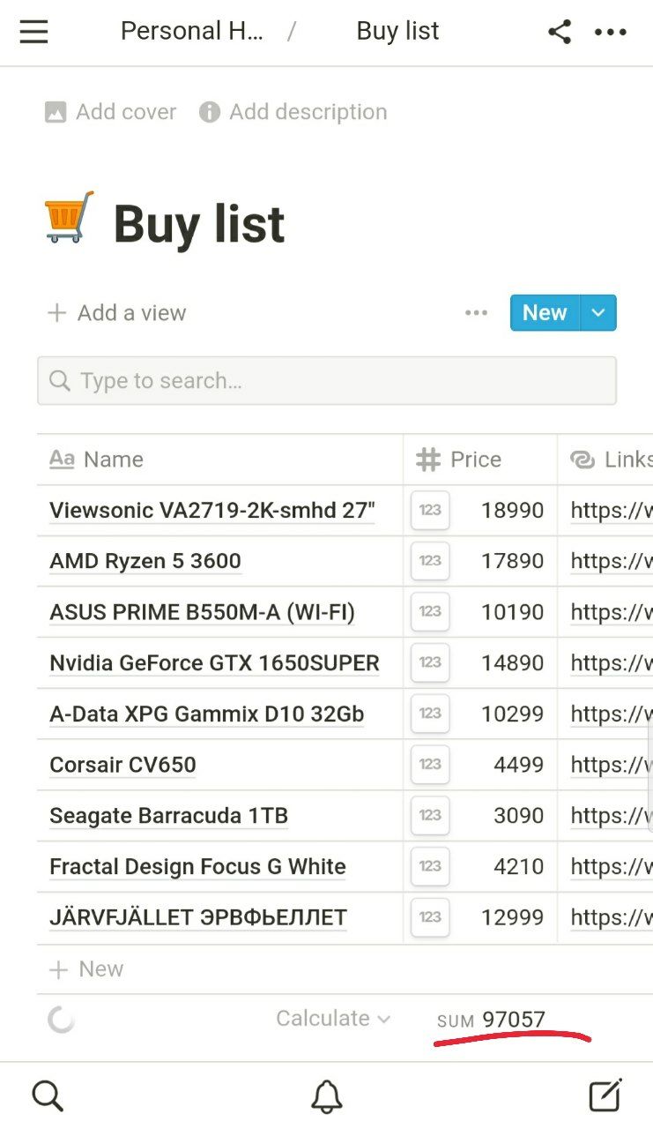Tap the 123 icon in Fractal Design row
This screenshot has height=1129, width=653.
(430, 866)
